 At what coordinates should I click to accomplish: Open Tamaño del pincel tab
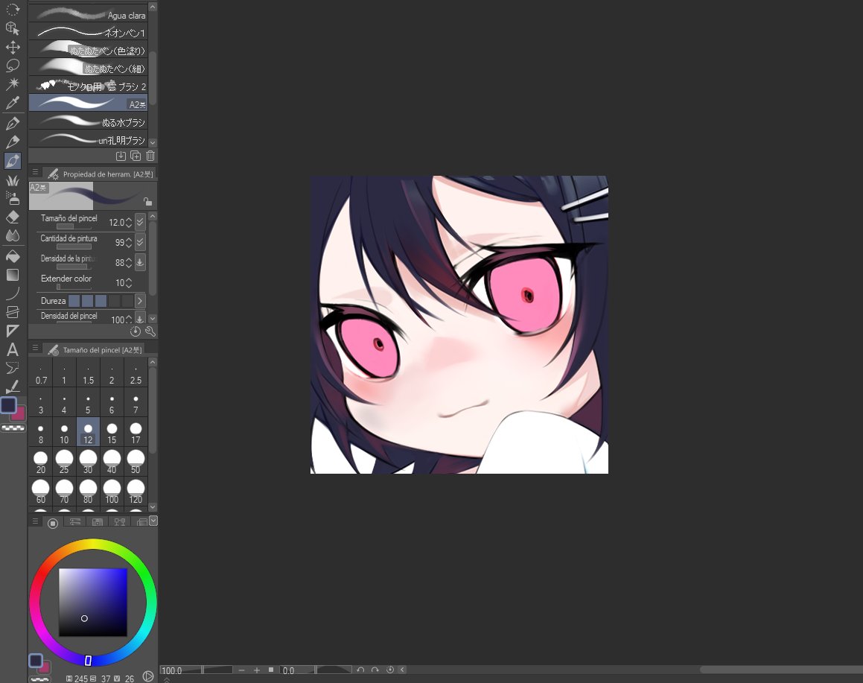tap(95, 350)
